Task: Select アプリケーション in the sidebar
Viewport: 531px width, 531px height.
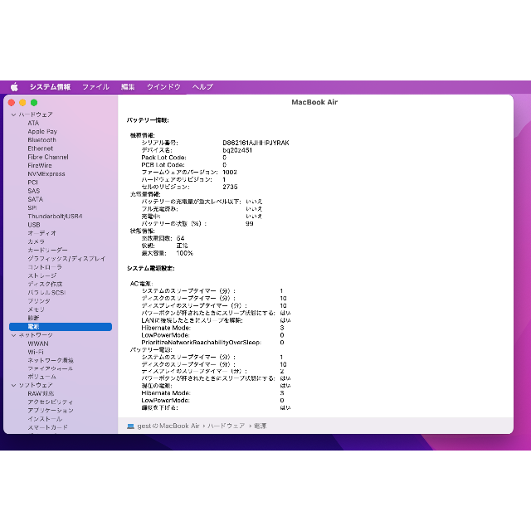Action: [51, 411]
